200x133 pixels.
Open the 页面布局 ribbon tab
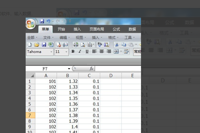point(96,29)
